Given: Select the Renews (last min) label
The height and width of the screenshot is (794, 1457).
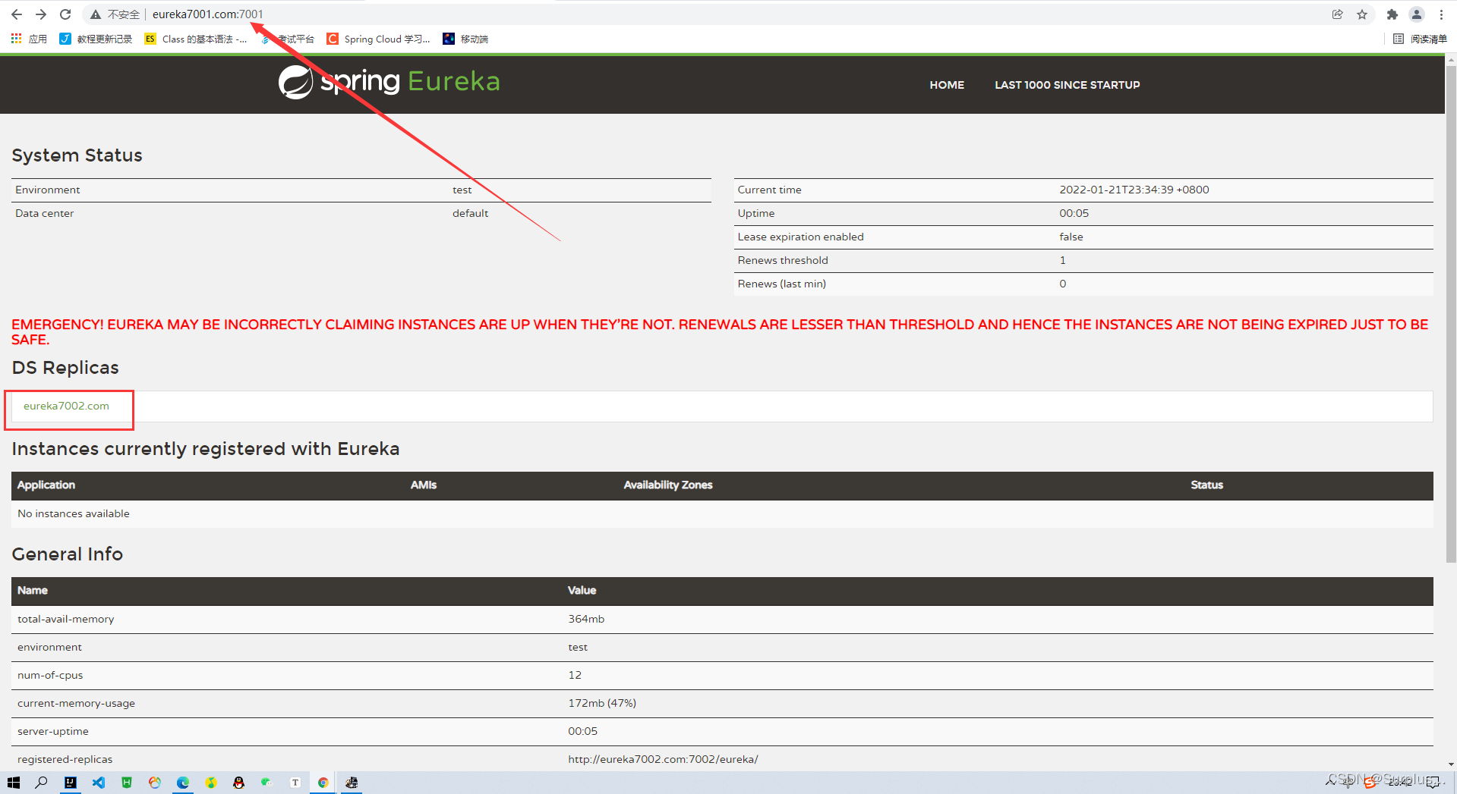Looking at the screenshot, I should pyautogui.click(x=781, y=284).
